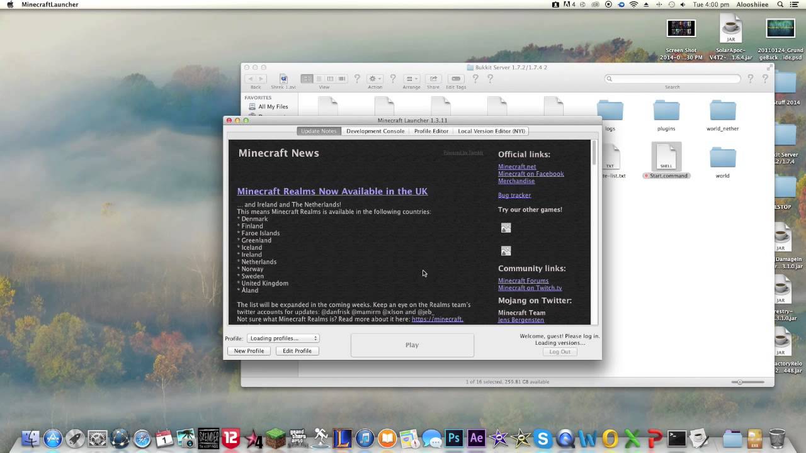Open iBooks from the Dock

click(387, 439)
